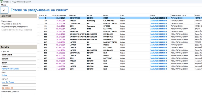Select the row with card number 145
The width and height of the screenshot is (202, 98).
point(120,42)
